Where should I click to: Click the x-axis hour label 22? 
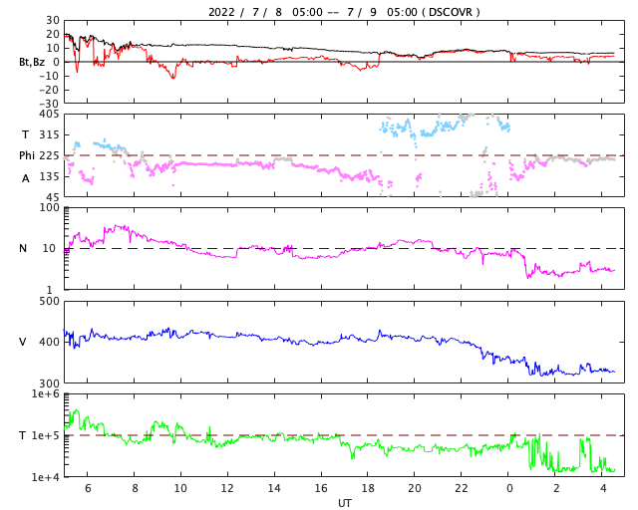coord(461,488)
